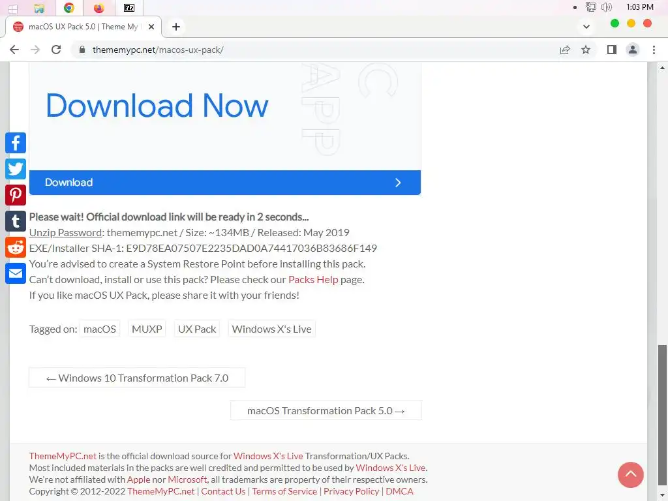Open the MUXP tag
The width and height of the screenshot is (668, 501).
(147, 329)
